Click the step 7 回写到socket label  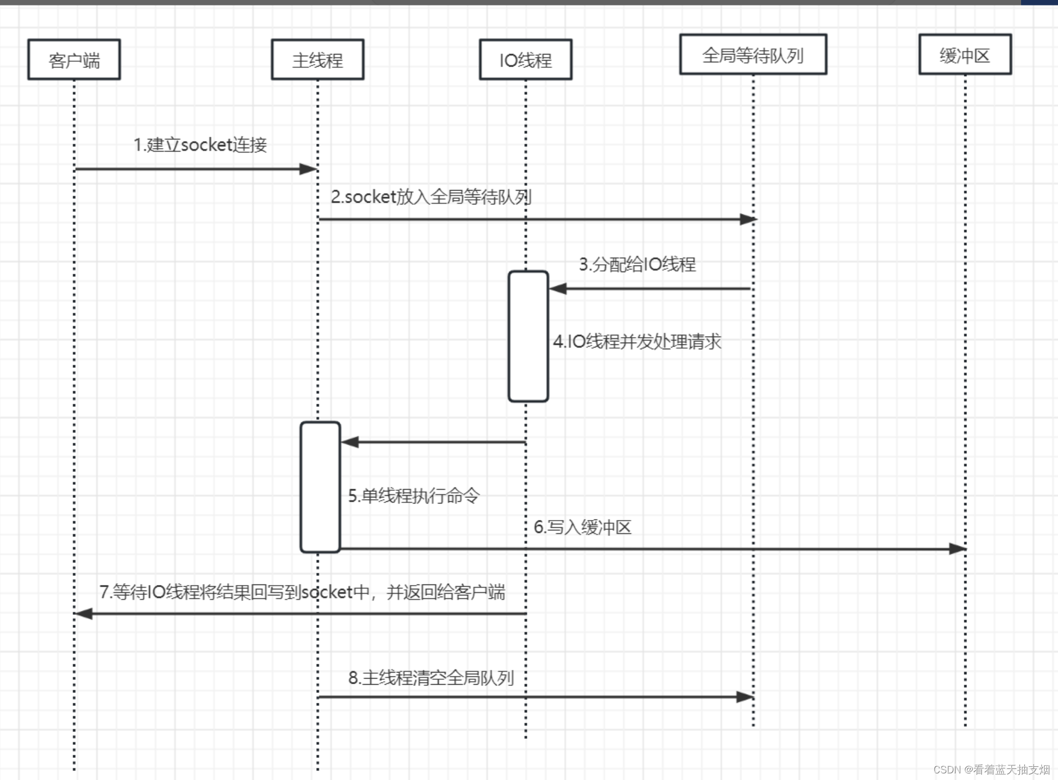302,592
